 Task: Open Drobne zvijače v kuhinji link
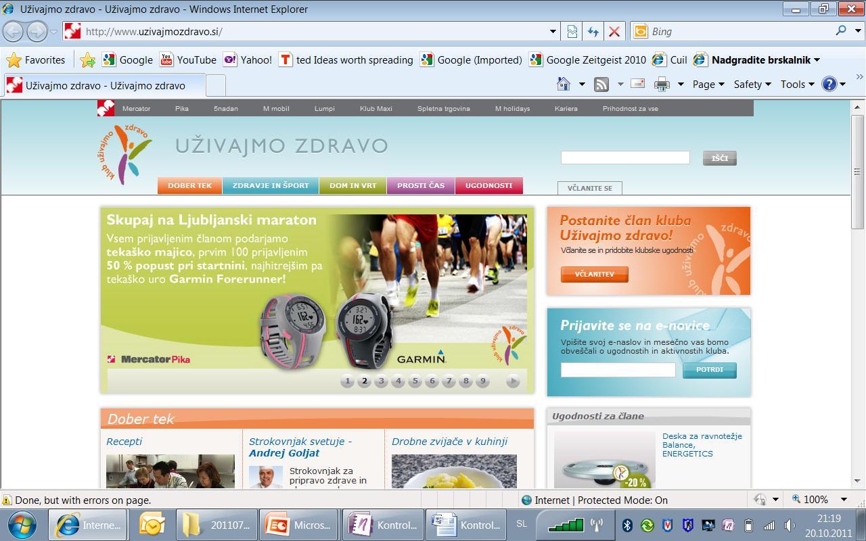[449, 442]
